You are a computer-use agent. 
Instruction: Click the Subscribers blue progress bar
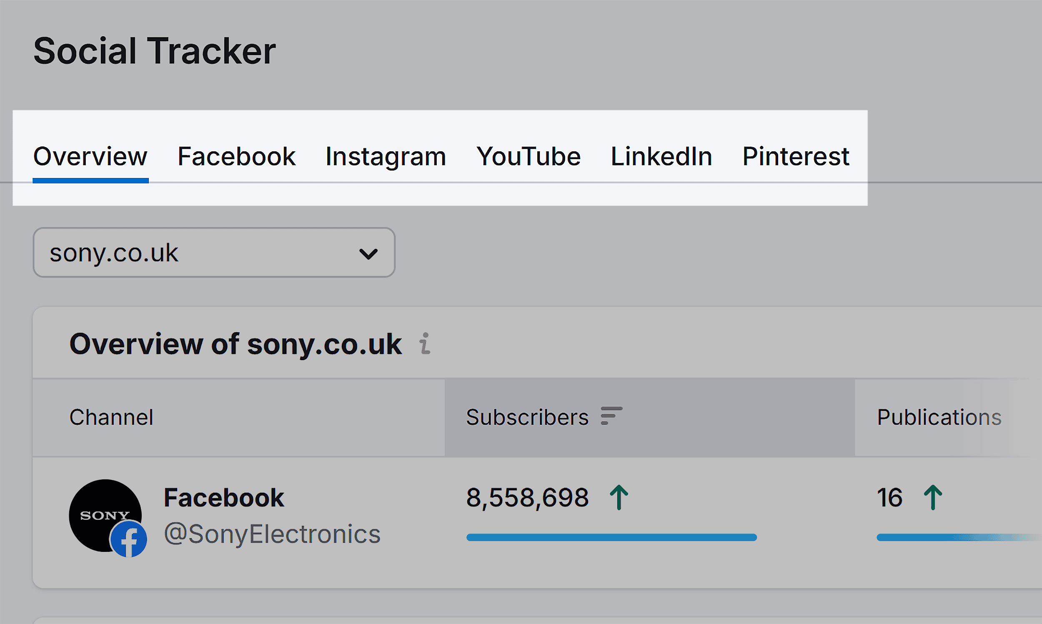[611, 537]
